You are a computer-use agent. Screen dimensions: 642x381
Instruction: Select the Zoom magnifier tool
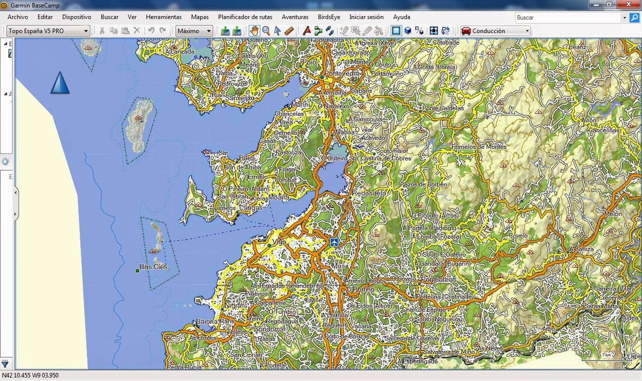[266, 31]
